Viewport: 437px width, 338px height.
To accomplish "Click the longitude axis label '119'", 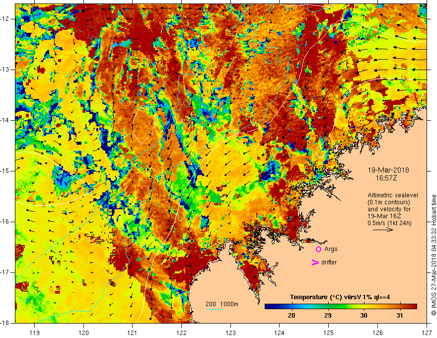I will pyautogui.click(x=35, y=333).
